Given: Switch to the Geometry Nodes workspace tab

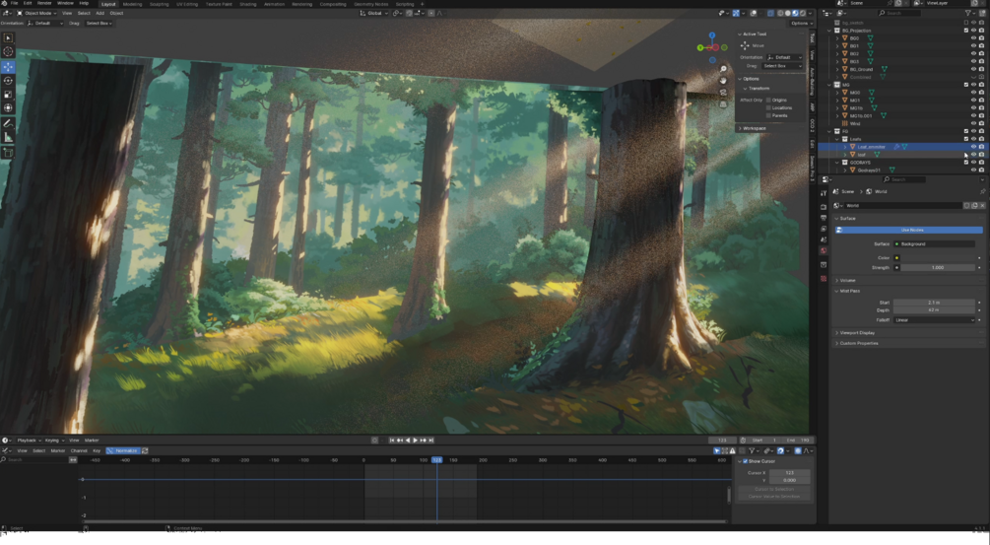Looking at the screenshot, I should point(371,4).
